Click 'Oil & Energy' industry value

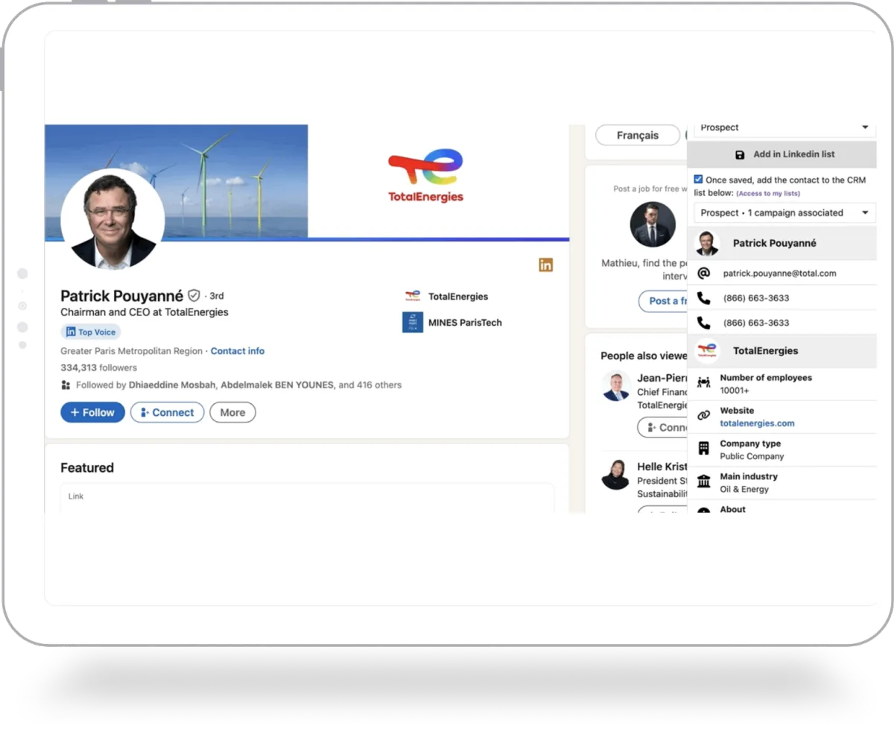click(x=744, y=490)
